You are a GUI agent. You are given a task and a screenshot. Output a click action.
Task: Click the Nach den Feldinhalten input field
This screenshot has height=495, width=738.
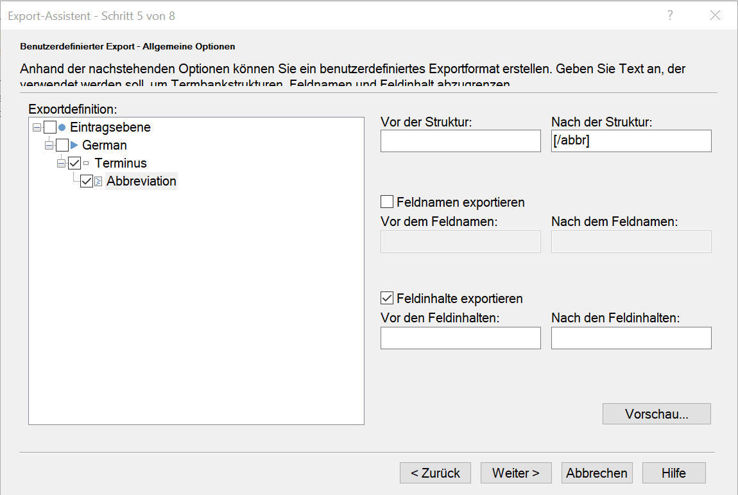tap(631, 338)
